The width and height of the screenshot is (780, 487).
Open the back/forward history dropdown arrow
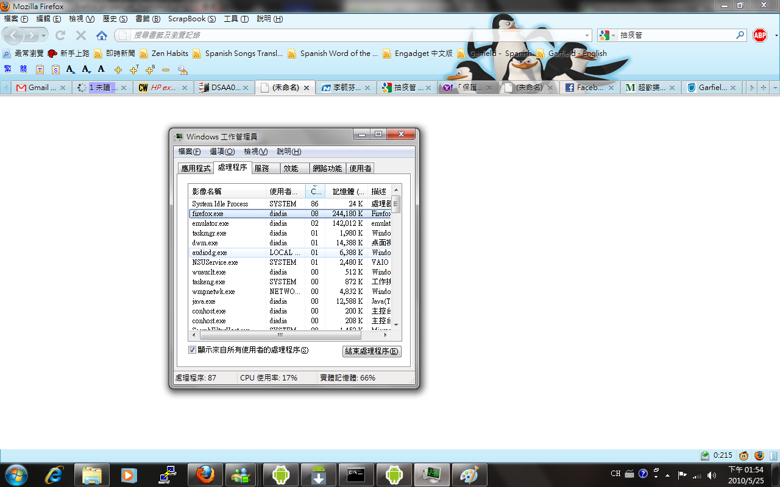[43, 35]
